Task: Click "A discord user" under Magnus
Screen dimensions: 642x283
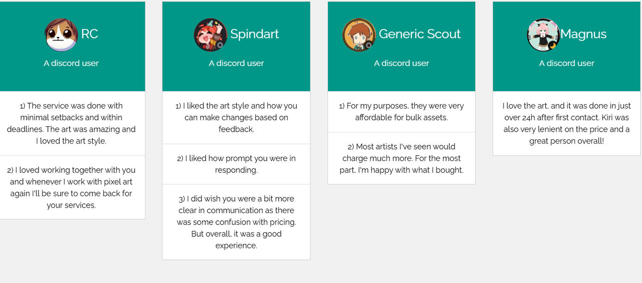Action: click(566, 63)
